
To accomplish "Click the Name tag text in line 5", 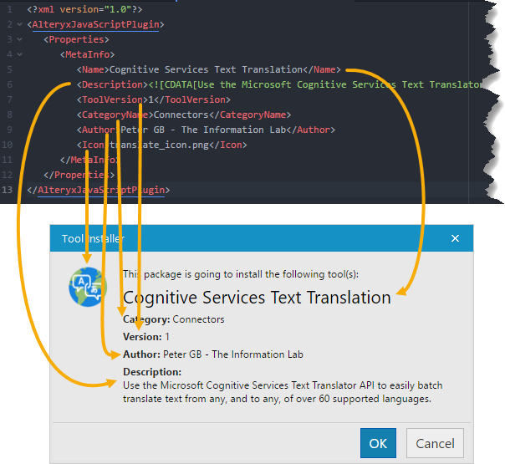I will click(93, 69).
